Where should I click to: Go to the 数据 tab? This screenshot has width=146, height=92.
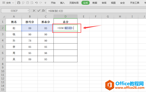[95, 3]
